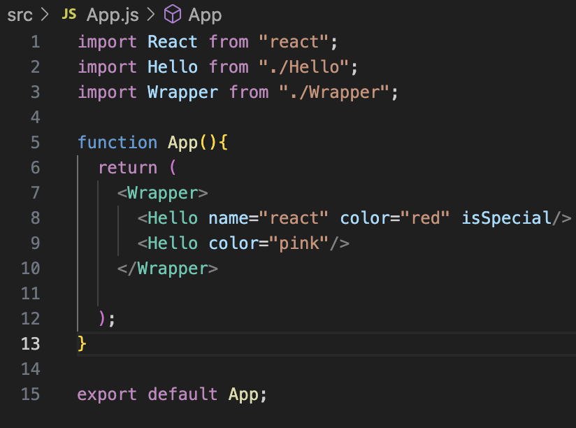
Task: Open App.js in the breadcrumb path
Action: pos(113,15)
